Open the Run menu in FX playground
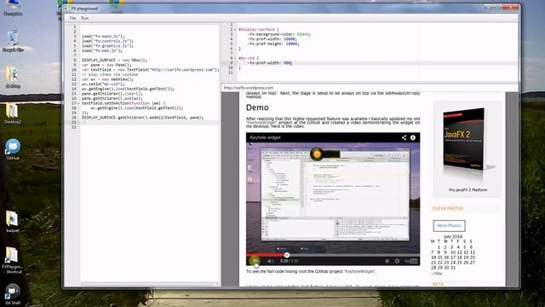Screen dimensions: 545x307 (x=84, y=18)
